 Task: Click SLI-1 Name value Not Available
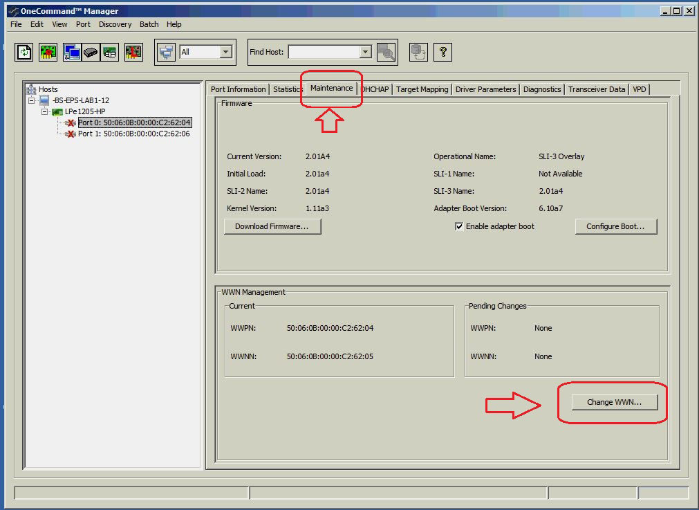(560, 174)
